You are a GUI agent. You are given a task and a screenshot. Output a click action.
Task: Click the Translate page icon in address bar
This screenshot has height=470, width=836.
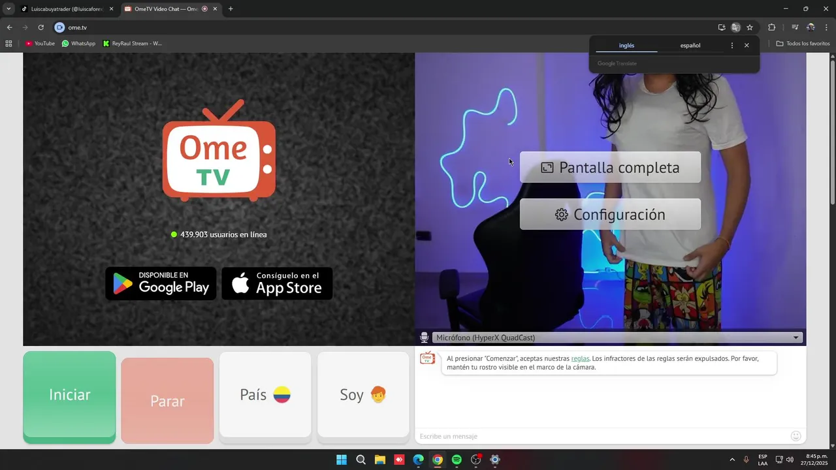(x=735, y=27)
